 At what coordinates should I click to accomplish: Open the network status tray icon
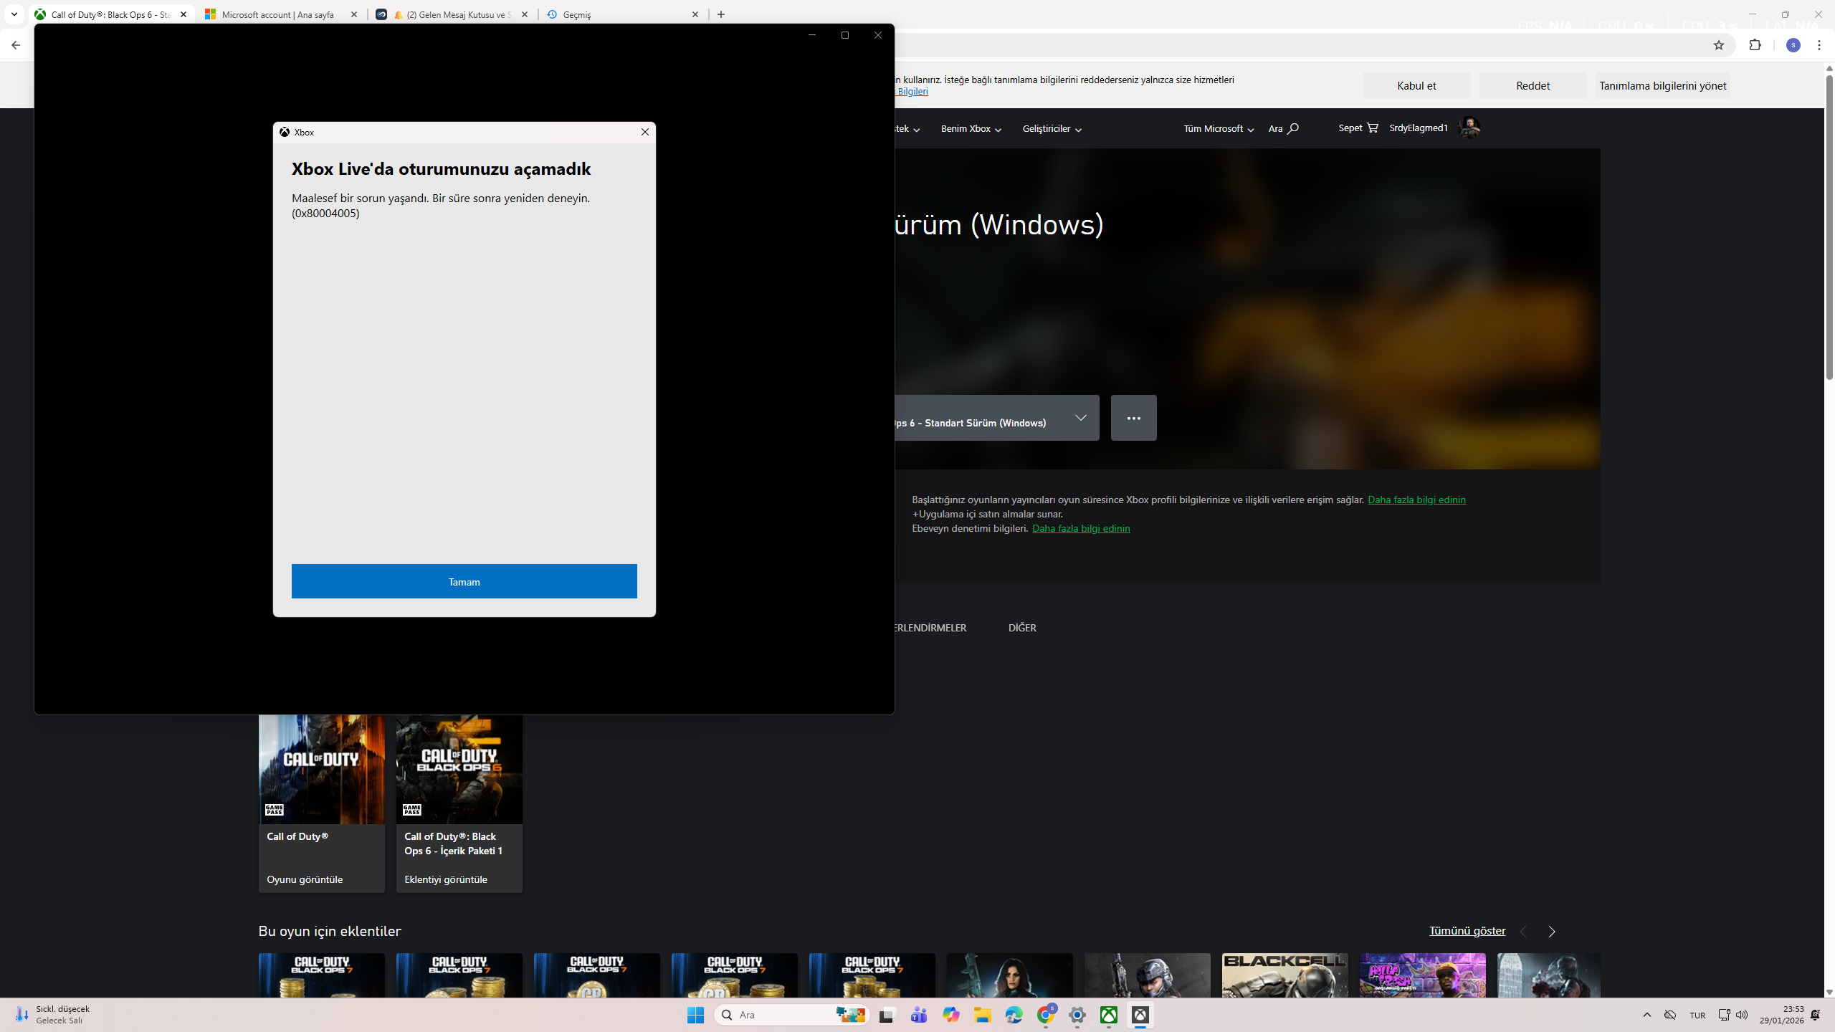pyautogui.click(x=1724, y=1015)
